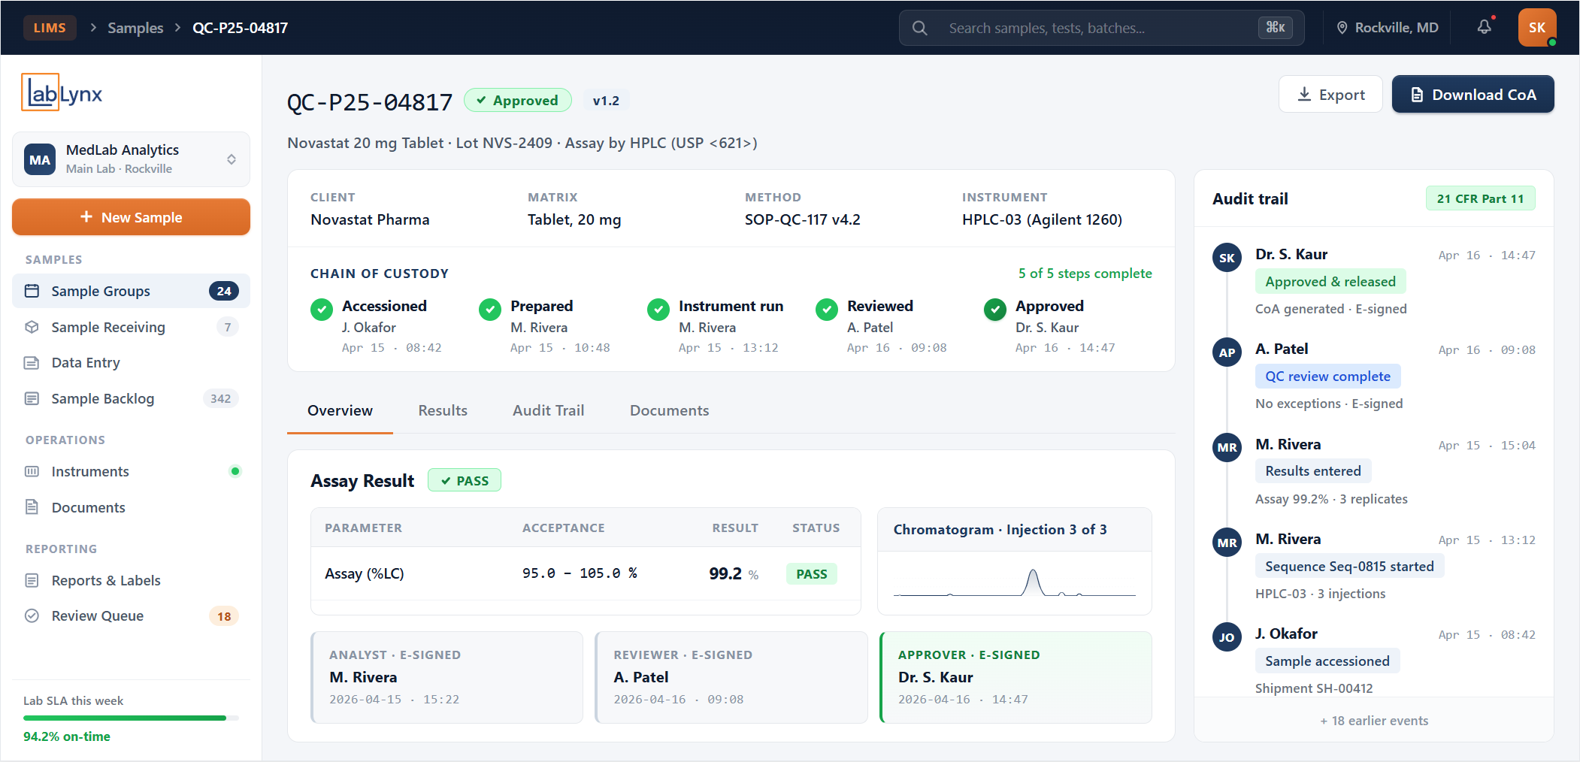
Task: Click the search magnifier icon
Action: tap(919, 28)
